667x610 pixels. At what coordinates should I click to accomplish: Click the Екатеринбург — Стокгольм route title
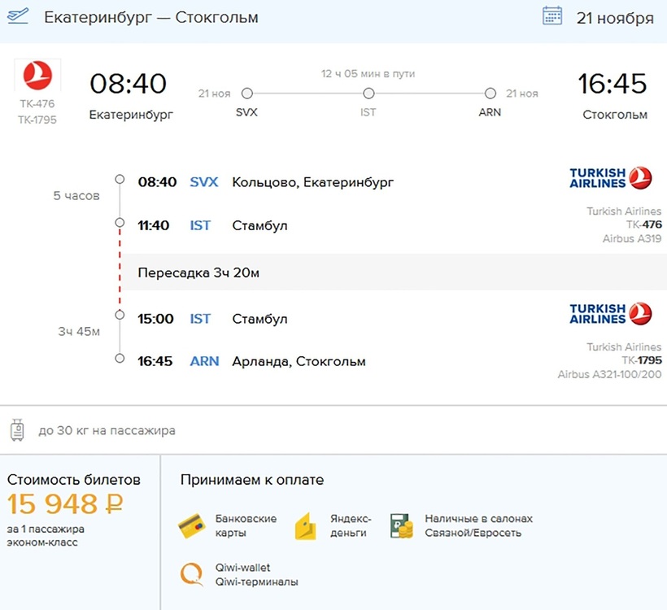pyautogui.click(x=150, y=17)
